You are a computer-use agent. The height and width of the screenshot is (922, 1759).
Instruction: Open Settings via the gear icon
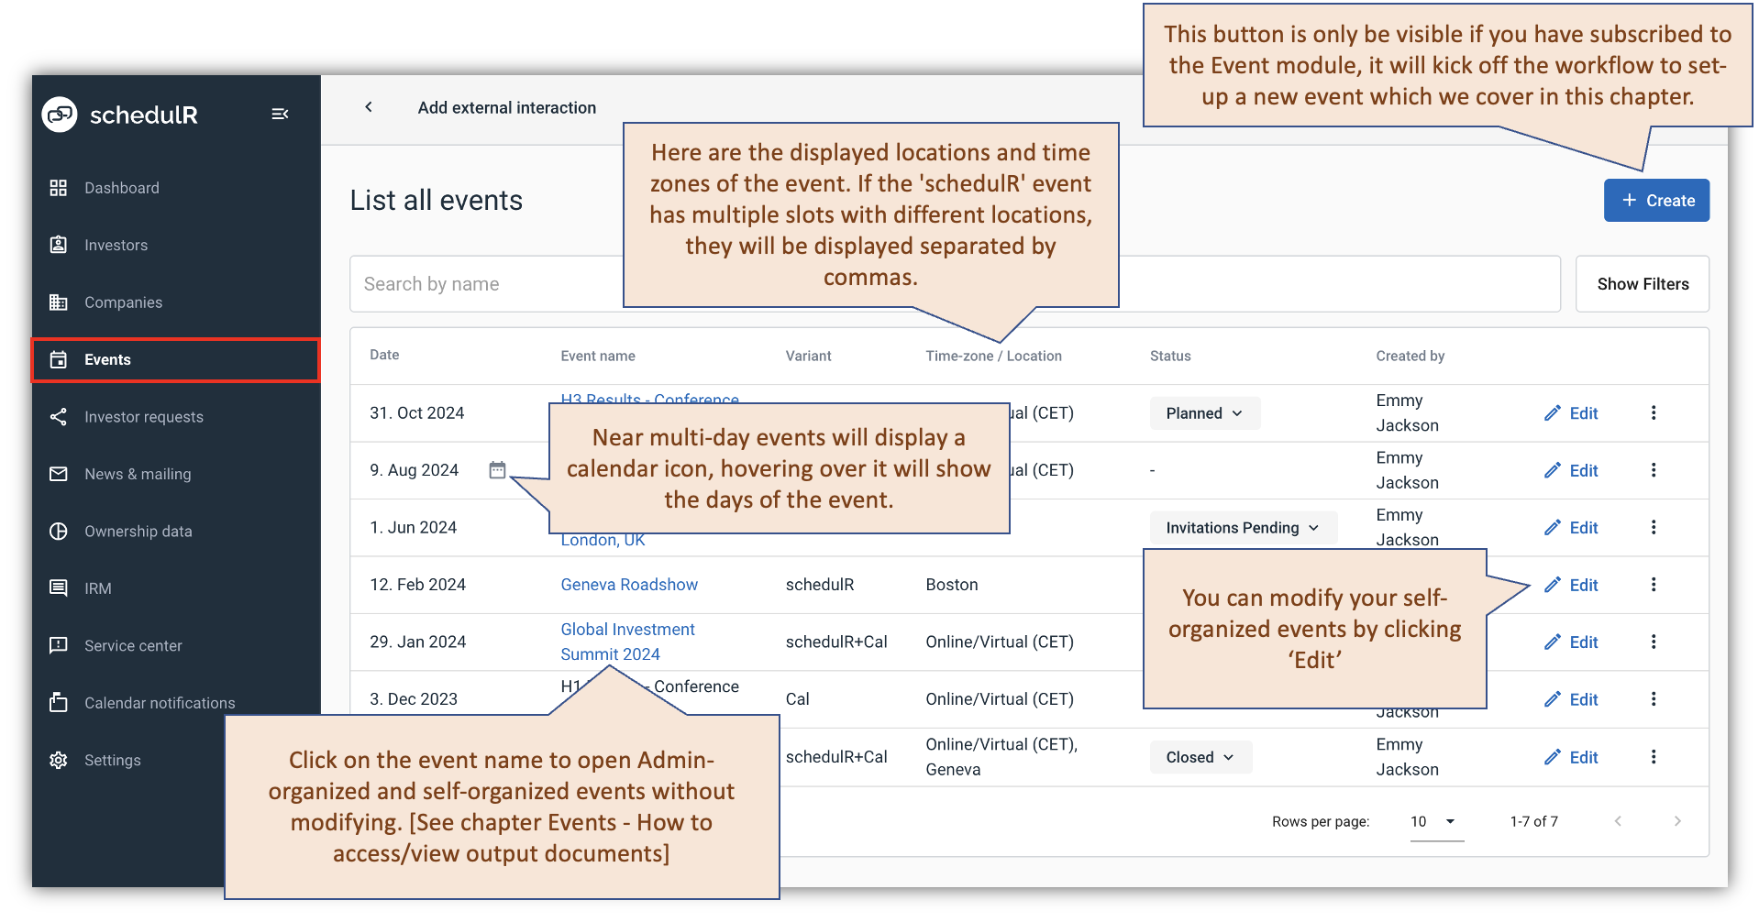[112, 760]
